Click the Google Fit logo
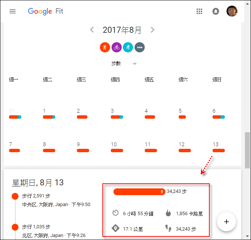Viewport: 251px width, 240px height. coord(46,11)
